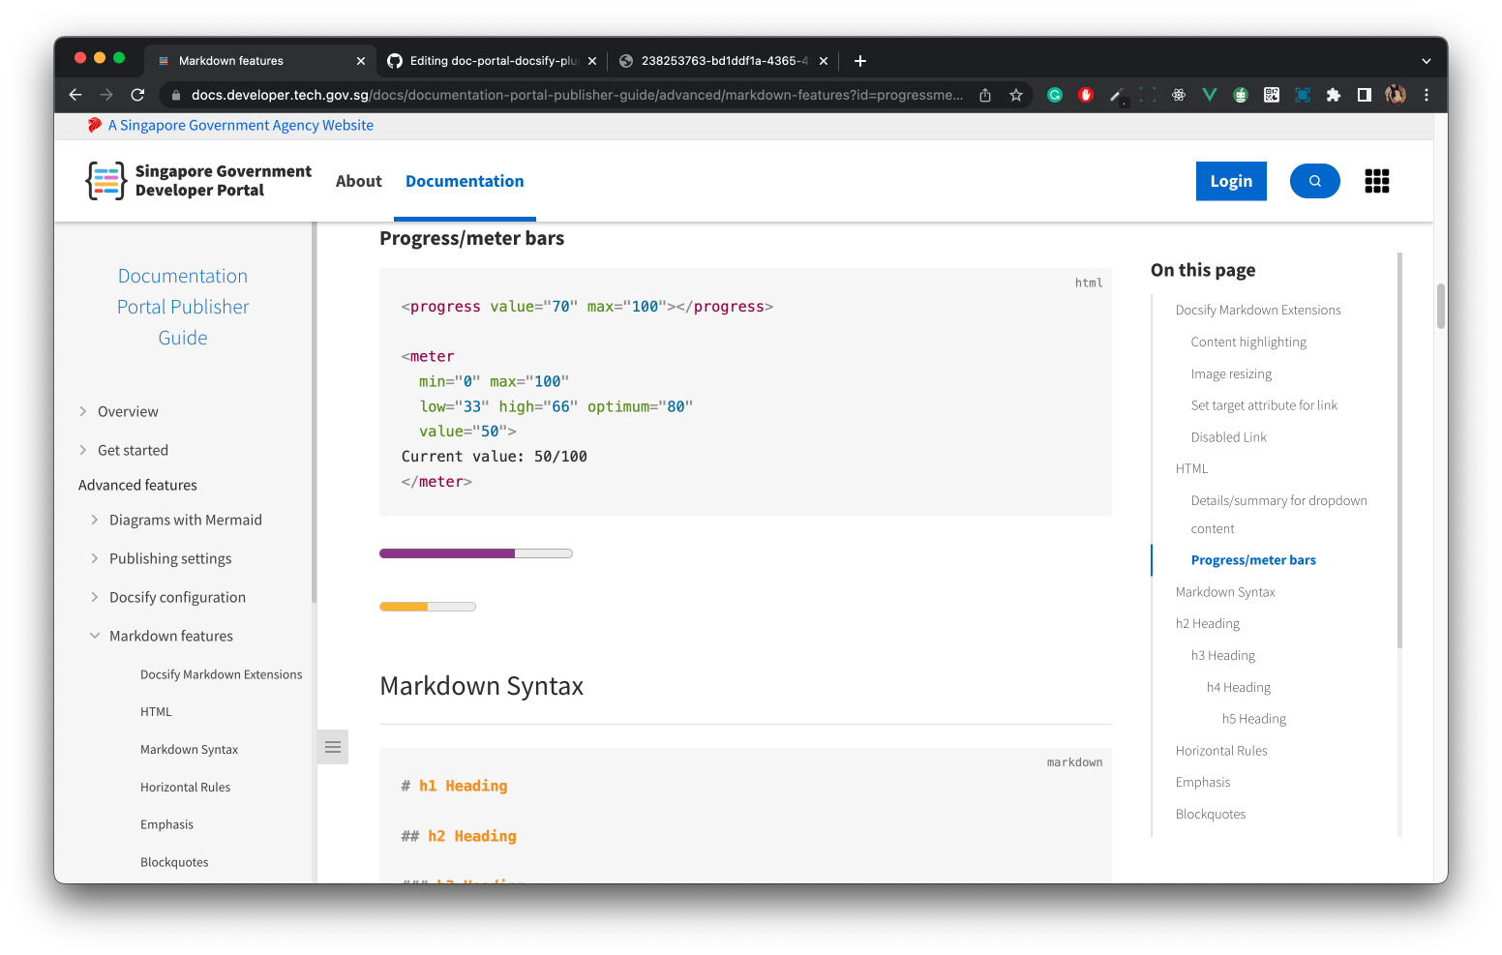The image size is (1502, 955).
Task: Reload the current page
Action: coord(137,95)
